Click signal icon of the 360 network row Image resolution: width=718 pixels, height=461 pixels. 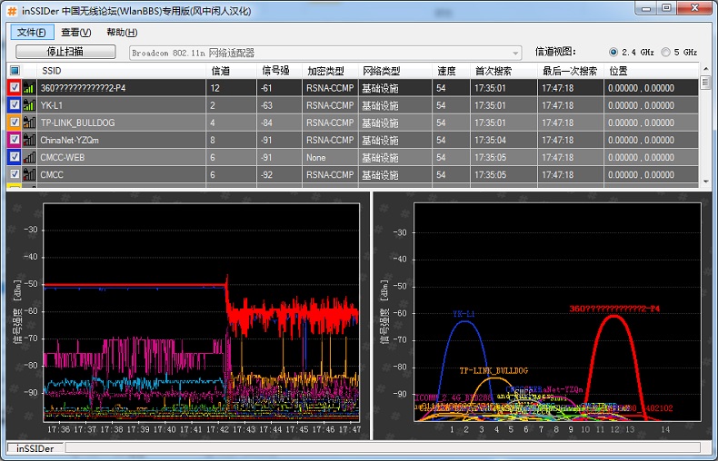pos(29,88)
